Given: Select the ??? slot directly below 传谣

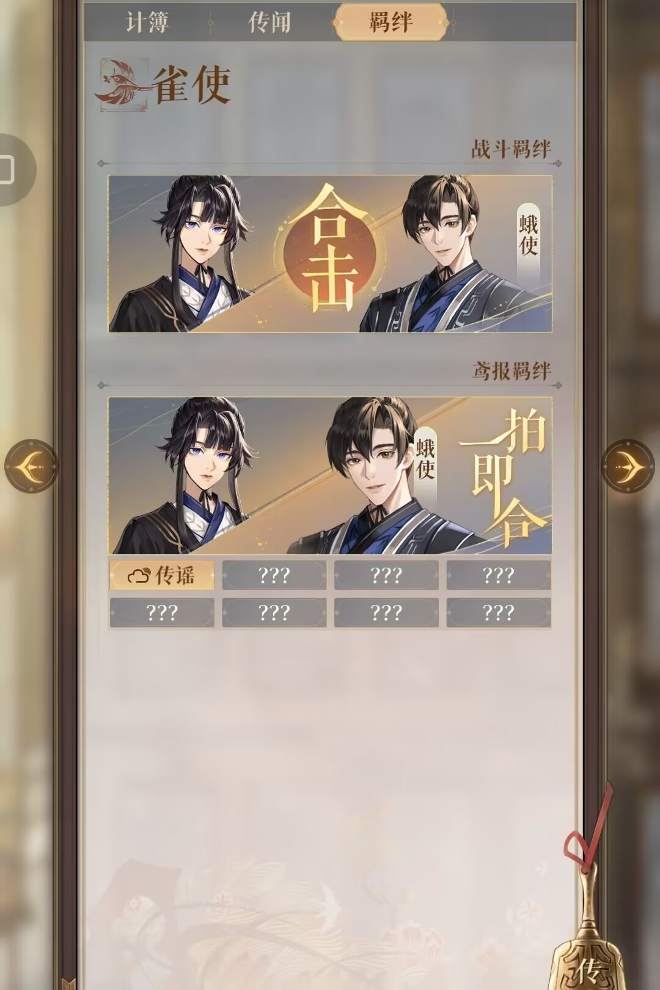Looking at the screenshot, I should pyautogui.click(x=162, y=612).
